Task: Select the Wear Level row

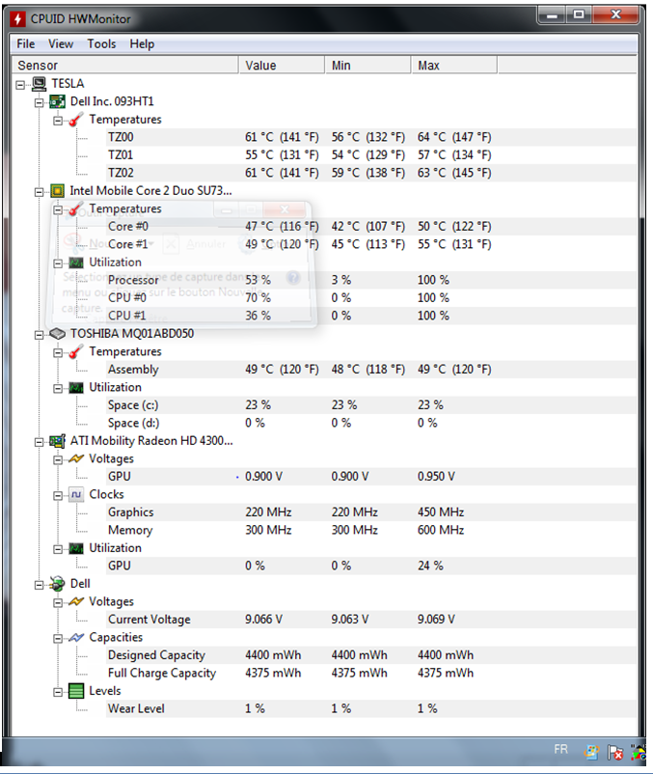Action: click(136, 709)
